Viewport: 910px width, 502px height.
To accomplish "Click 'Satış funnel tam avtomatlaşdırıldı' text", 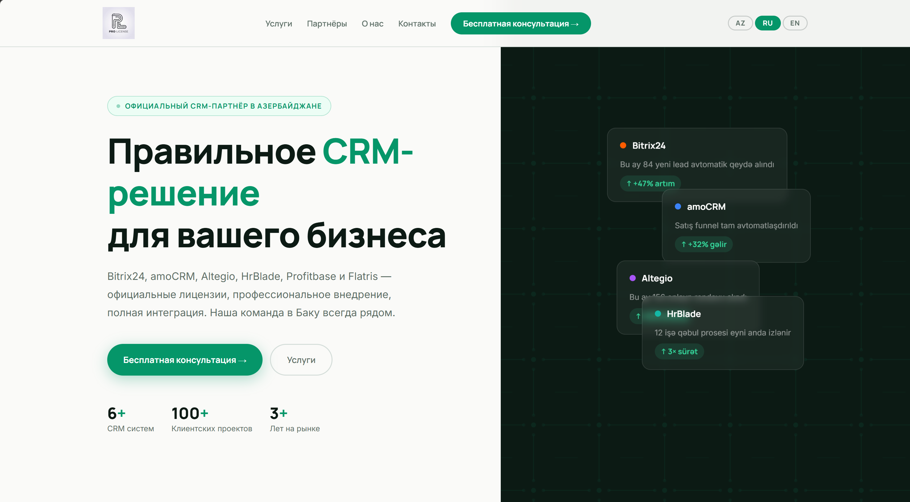I will 736,225.
